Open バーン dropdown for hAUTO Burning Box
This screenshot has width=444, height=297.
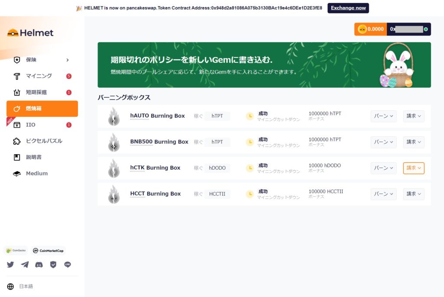click(x=383, y=116)
